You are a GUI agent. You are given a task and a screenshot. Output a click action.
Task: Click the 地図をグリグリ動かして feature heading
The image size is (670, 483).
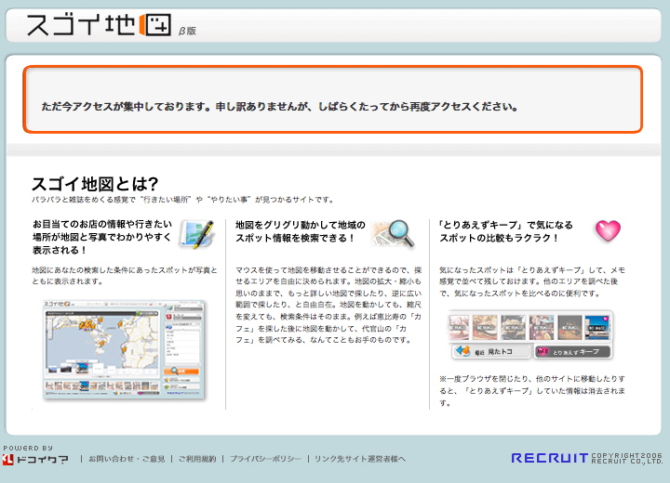pos(300,231)
